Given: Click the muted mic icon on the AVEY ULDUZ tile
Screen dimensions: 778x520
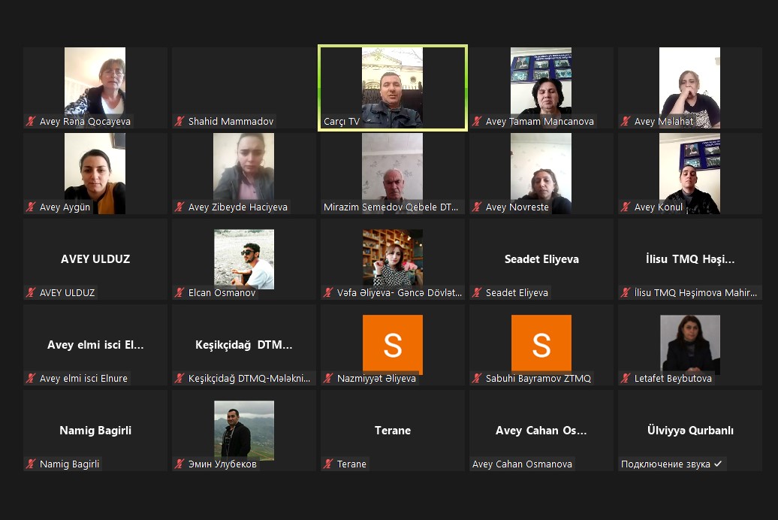Looking at the screenshot, I should tap(32, 292).
